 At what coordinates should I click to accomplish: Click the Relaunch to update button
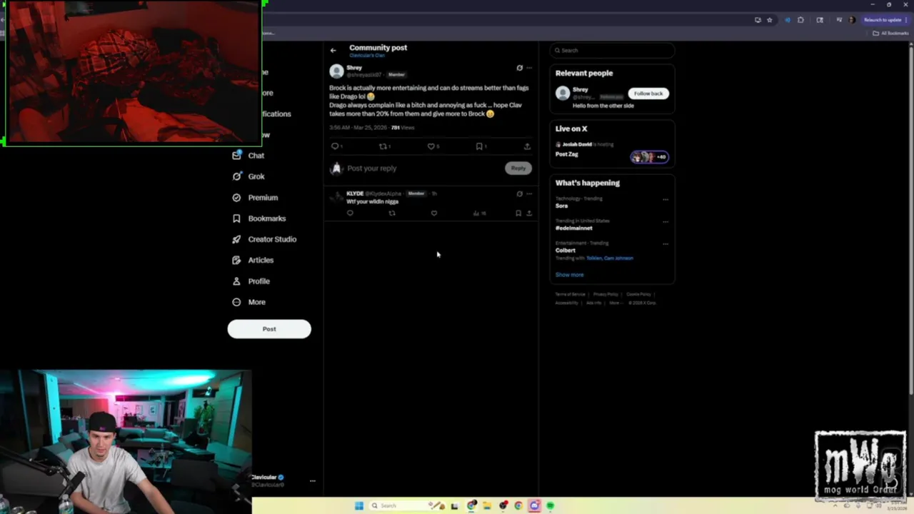tap(885, 20)
